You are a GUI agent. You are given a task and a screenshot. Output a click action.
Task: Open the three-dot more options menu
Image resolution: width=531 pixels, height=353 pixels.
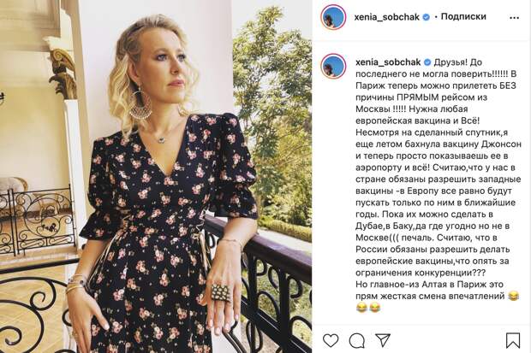point(514,18)
